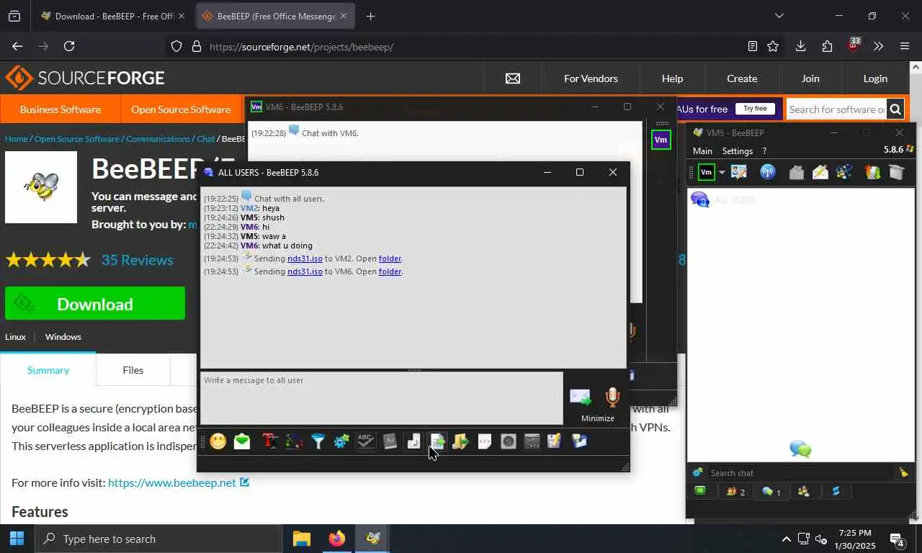Open File Explorer from the taskbar

click(302, 539)
